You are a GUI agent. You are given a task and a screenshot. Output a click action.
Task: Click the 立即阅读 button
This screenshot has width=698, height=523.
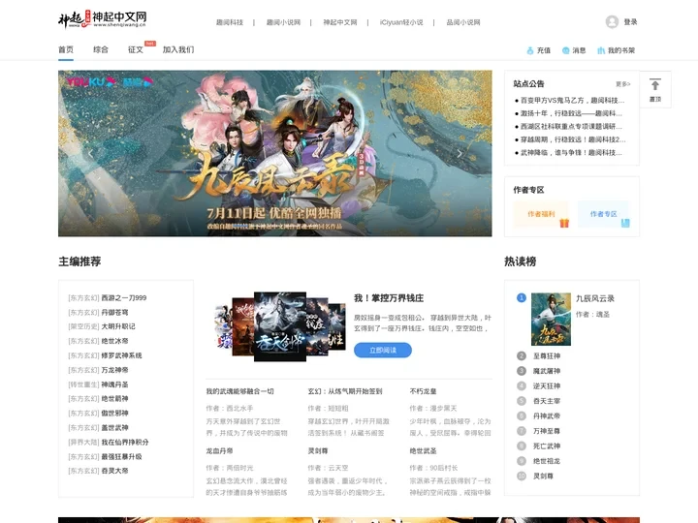coord(383,350)
